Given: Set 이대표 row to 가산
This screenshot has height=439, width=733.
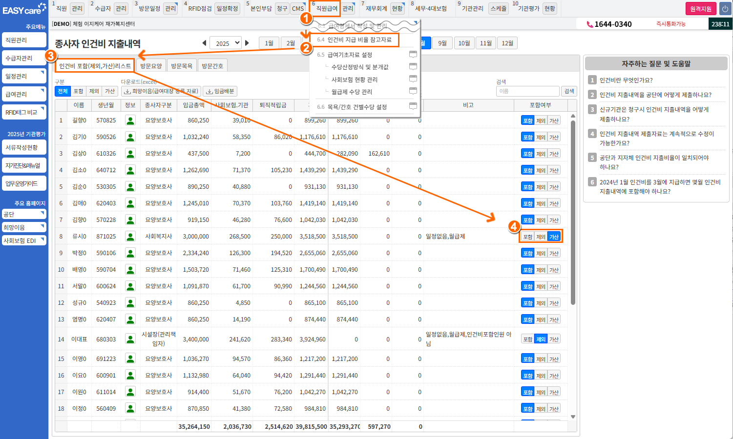Looking at the screenshot, I should pyautogui.click(x=554, y=339).
